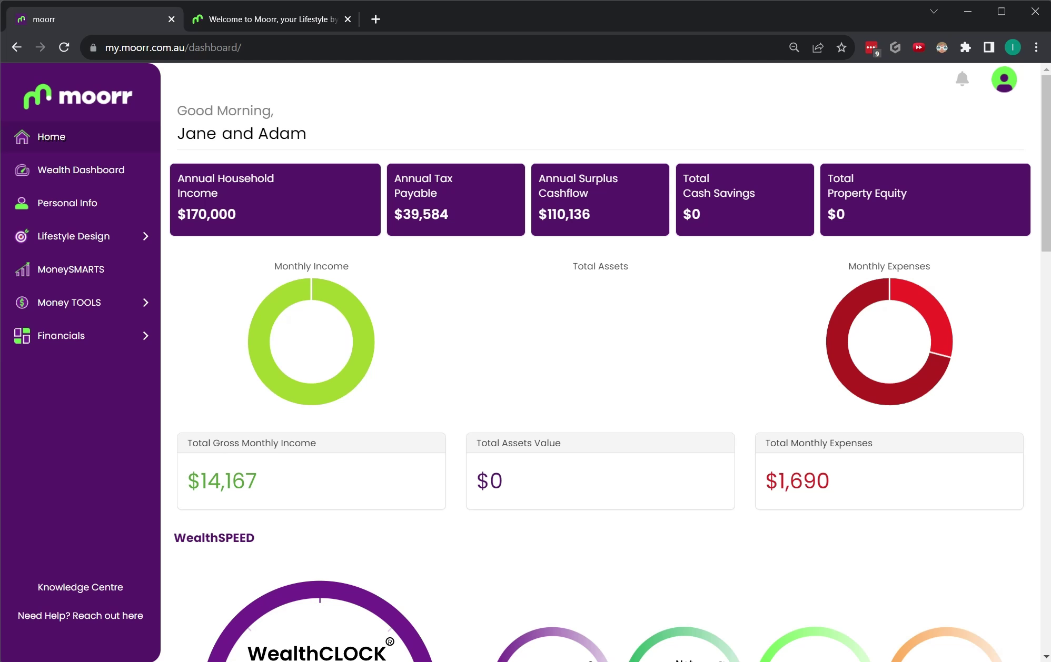Click the forward navigation arrow
Screen dimensions: 1051x662
(x=41, y=47)
